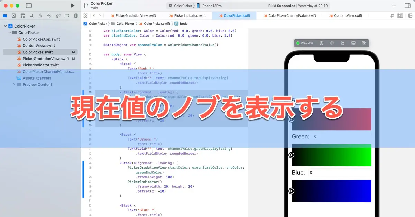Click 'Text("Blue: ")' code line
The width and height of the screenshot is (415, 217).
[x=142, y=210]
